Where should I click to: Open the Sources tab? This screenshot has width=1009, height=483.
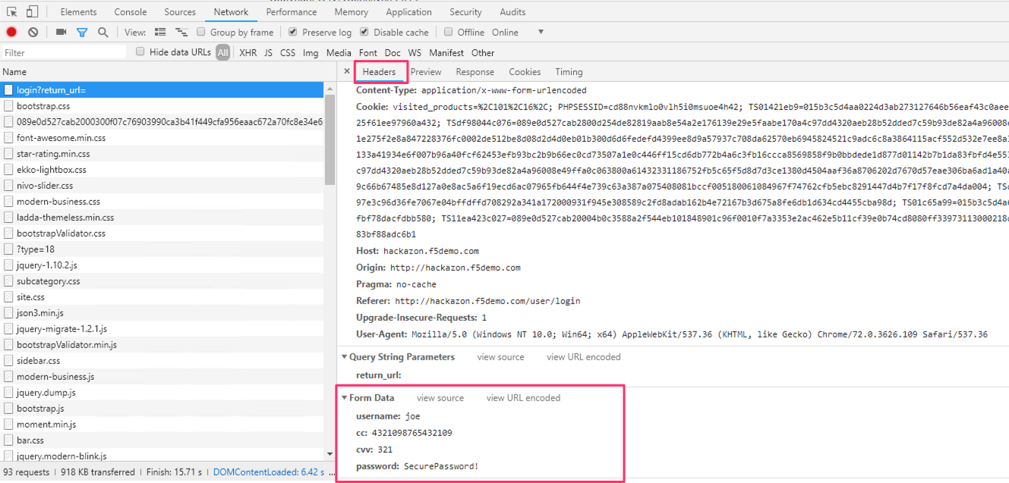point(180,12)
